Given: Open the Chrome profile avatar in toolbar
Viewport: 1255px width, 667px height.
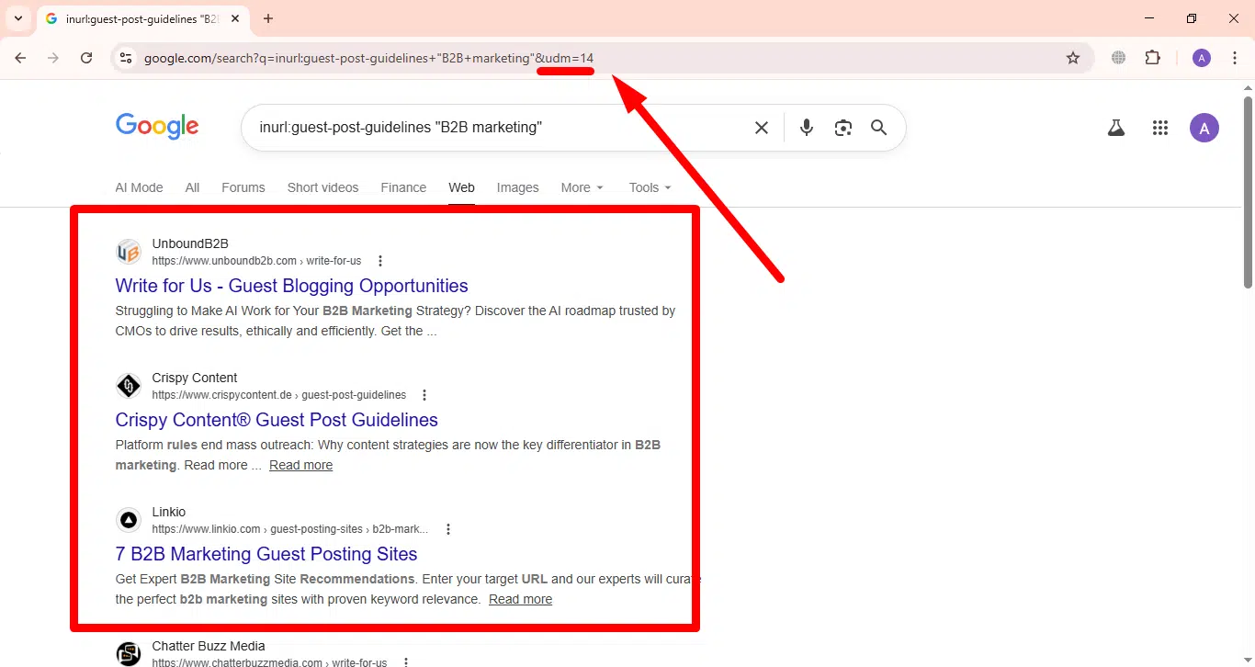Looking at the screenshot, I should click(x=1202, y=58).
